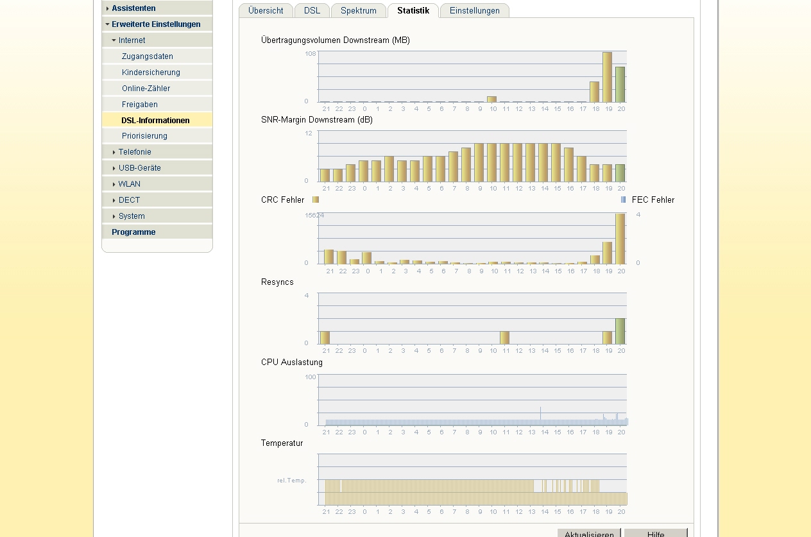Click the FEC Fehler legend color swatch
811x537 pixels.
623,200
